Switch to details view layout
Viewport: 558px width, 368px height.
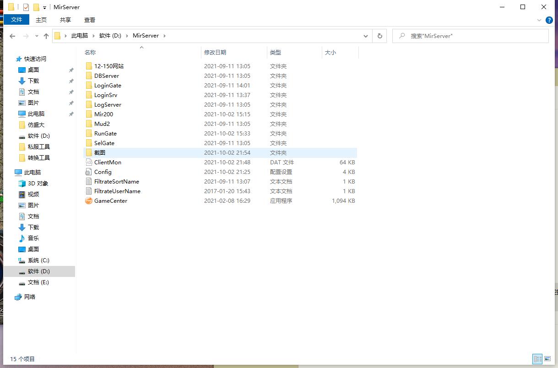(537, 359)
